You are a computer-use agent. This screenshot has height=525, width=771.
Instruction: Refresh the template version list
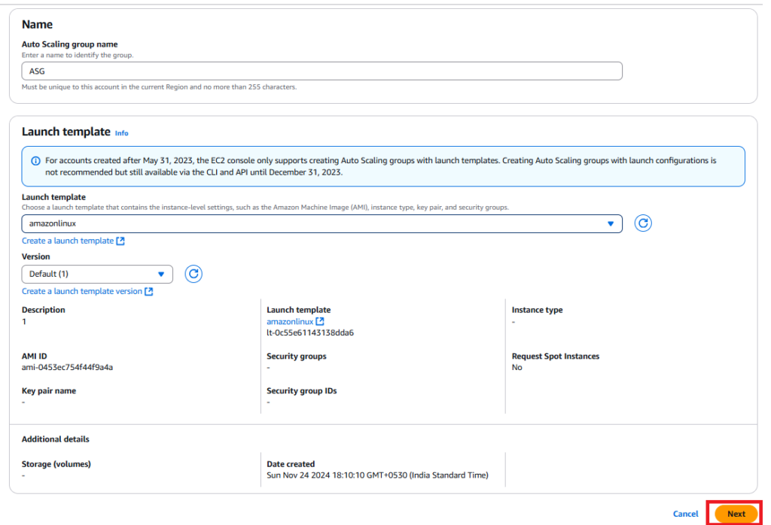(x=194, y=274)
